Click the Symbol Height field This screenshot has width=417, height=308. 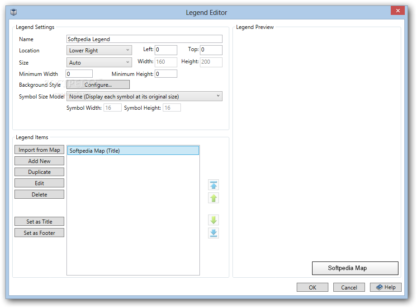tap(171, 107)
